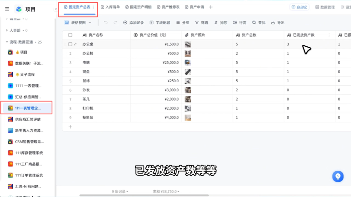Open 数据关联：子流... in sidebar
This screenshot has width=351, height=197.
coord(26,64)
